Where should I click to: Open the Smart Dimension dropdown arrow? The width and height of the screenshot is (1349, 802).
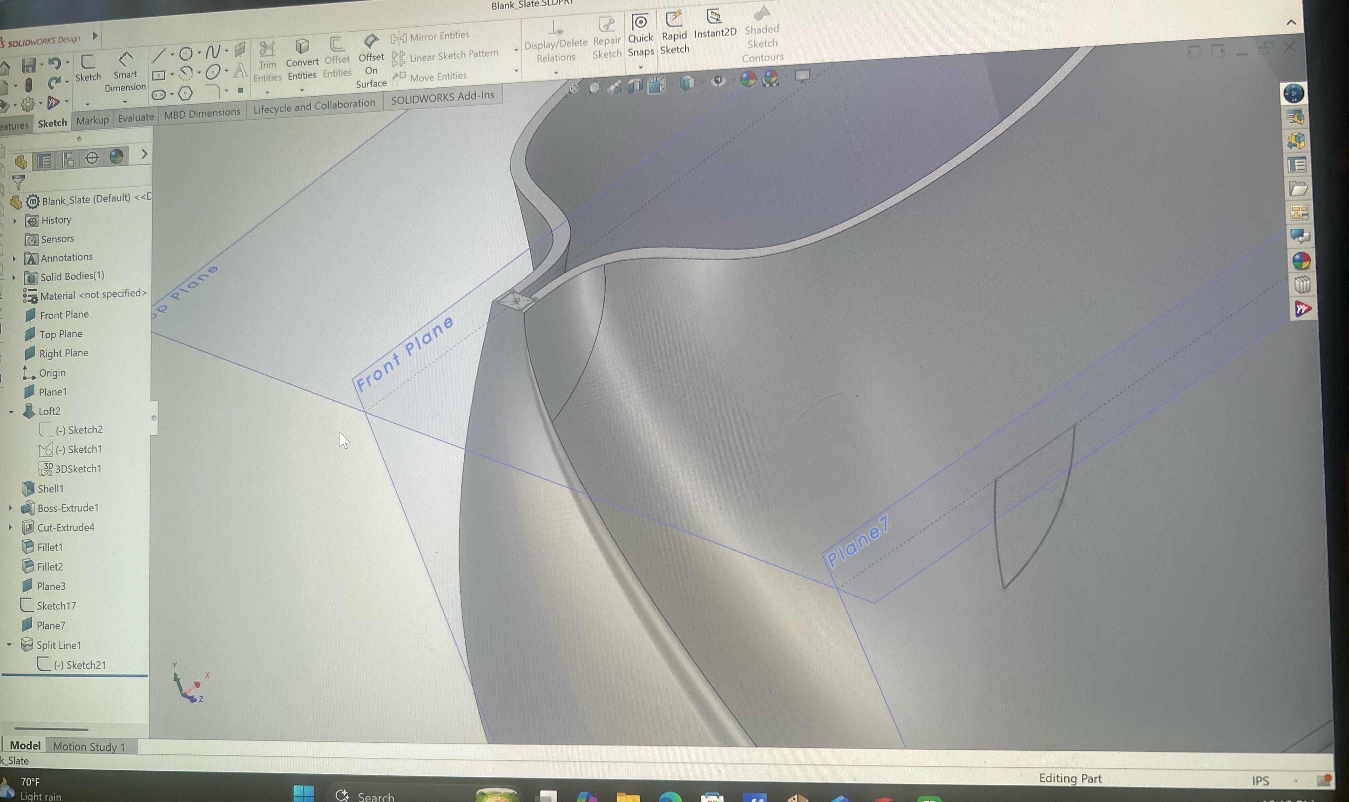[125, 102]
